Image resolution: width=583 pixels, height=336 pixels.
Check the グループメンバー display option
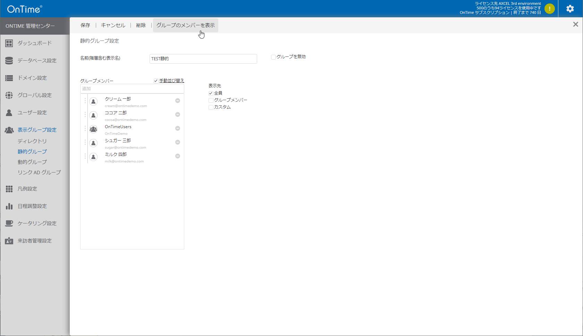coord(211,100)
